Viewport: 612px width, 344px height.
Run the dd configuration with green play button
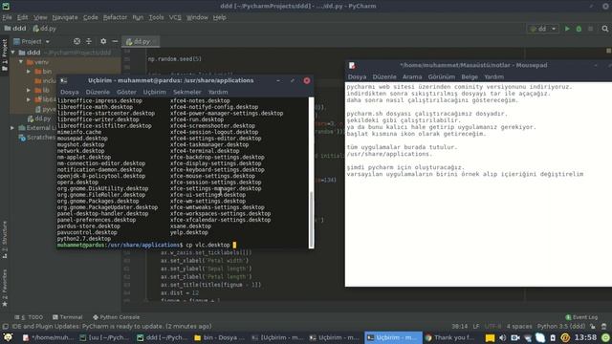tap(567, 29)
